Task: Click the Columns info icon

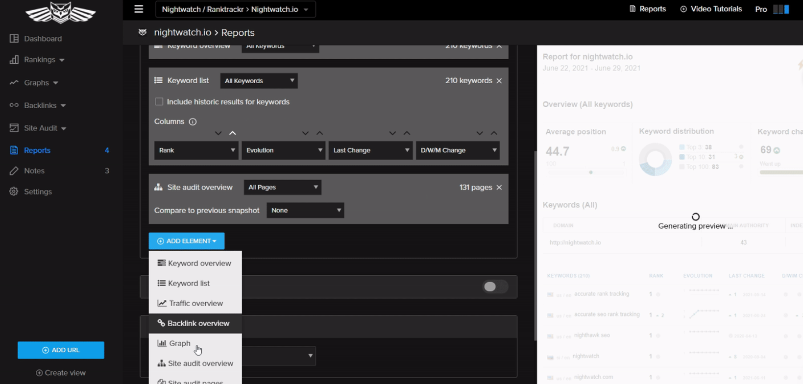Action: (193, 121)
